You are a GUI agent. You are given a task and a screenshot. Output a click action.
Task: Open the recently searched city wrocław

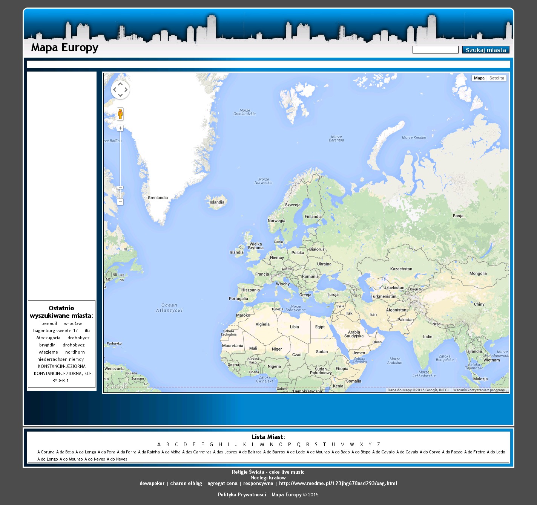point(73,323)
